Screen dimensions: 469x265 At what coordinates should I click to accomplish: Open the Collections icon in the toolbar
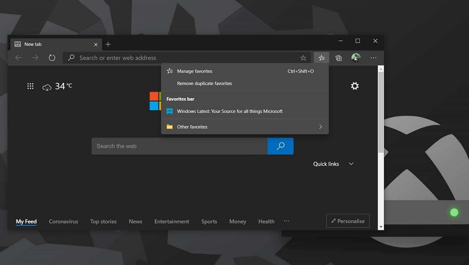tap(338, 57)
